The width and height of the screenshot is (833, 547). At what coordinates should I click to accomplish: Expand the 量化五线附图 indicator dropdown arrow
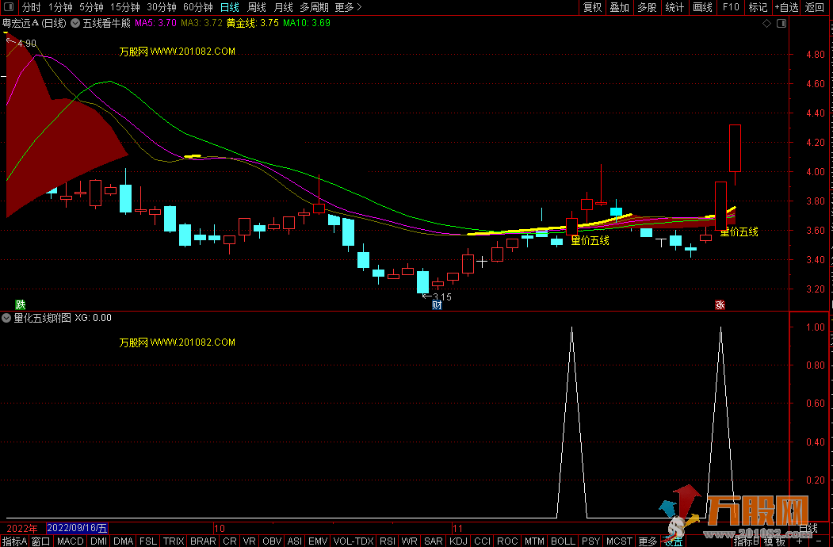pos(6,318)
